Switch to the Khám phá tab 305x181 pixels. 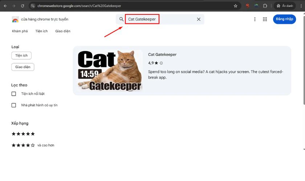20,31
